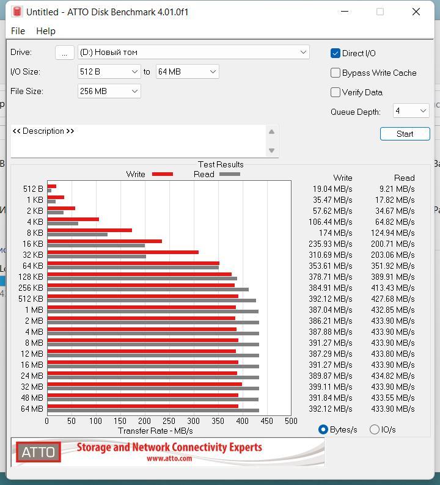Click the Read value 9.21 MB/s
Viewport: 440px width, 485px height.
coord(397,189)
